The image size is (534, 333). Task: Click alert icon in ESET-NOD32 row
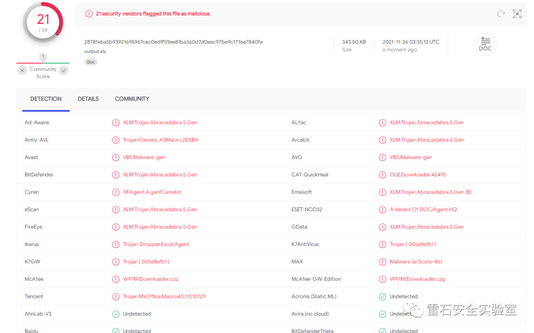[x=382, y=209]
